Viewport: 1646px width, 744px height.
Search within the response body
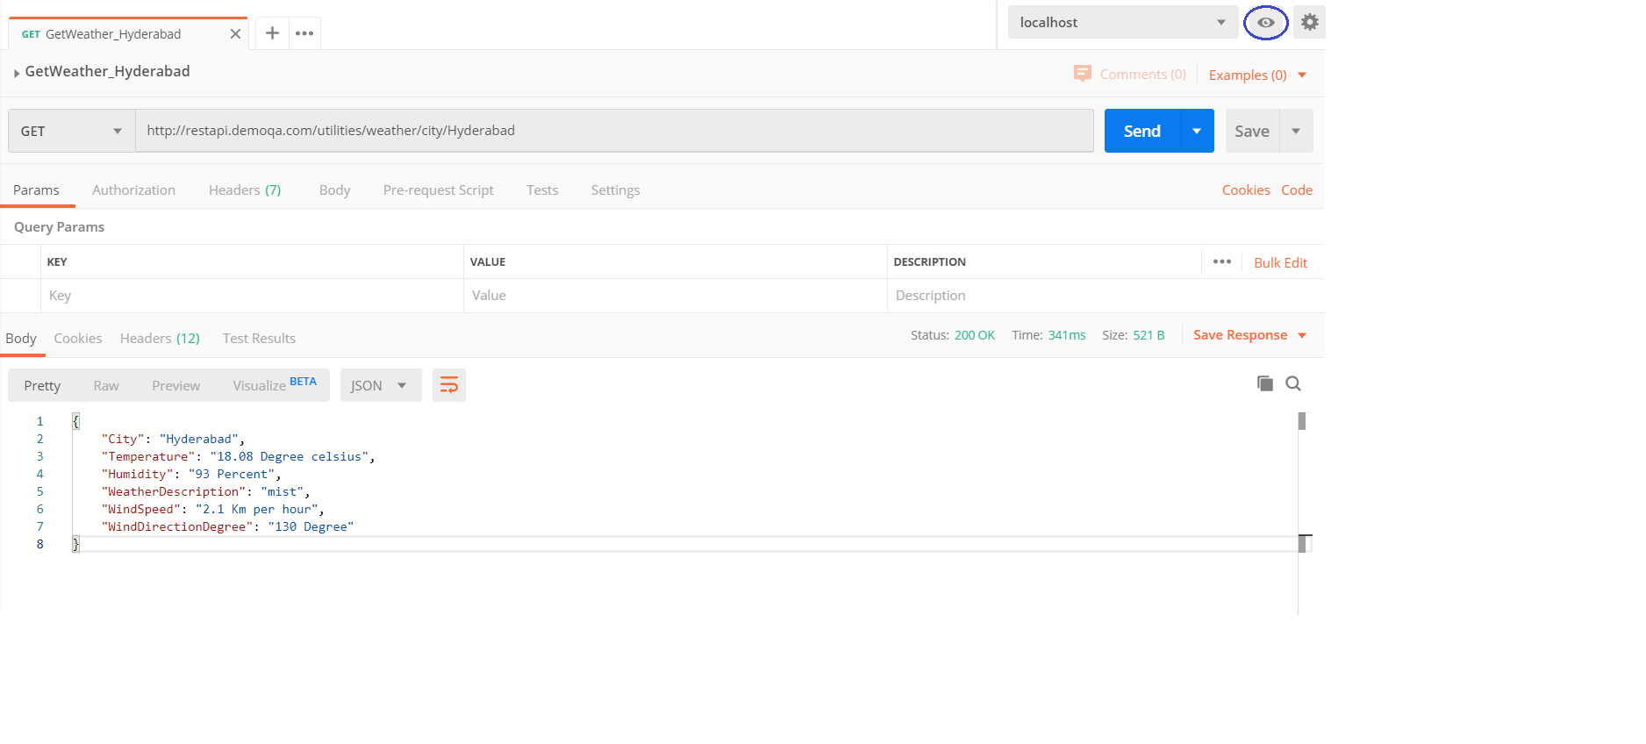[1293, 383]
